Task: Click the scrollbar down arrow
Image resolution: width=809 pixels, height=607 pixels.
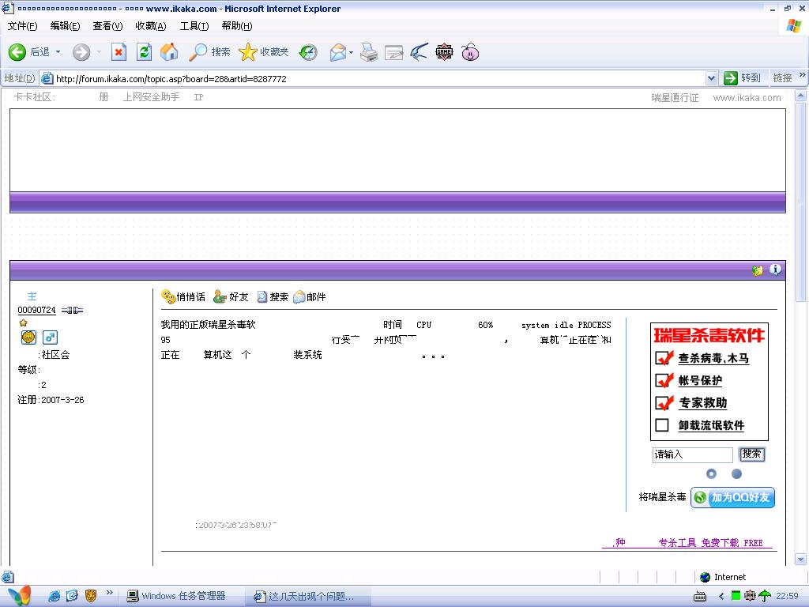Action: pyautogui.click(x=800, y=559)
